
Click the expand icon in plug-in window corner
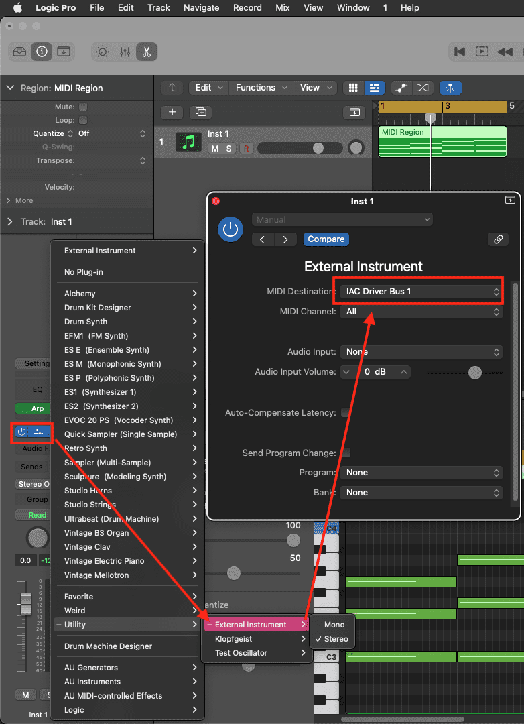[x=510, y=200]
